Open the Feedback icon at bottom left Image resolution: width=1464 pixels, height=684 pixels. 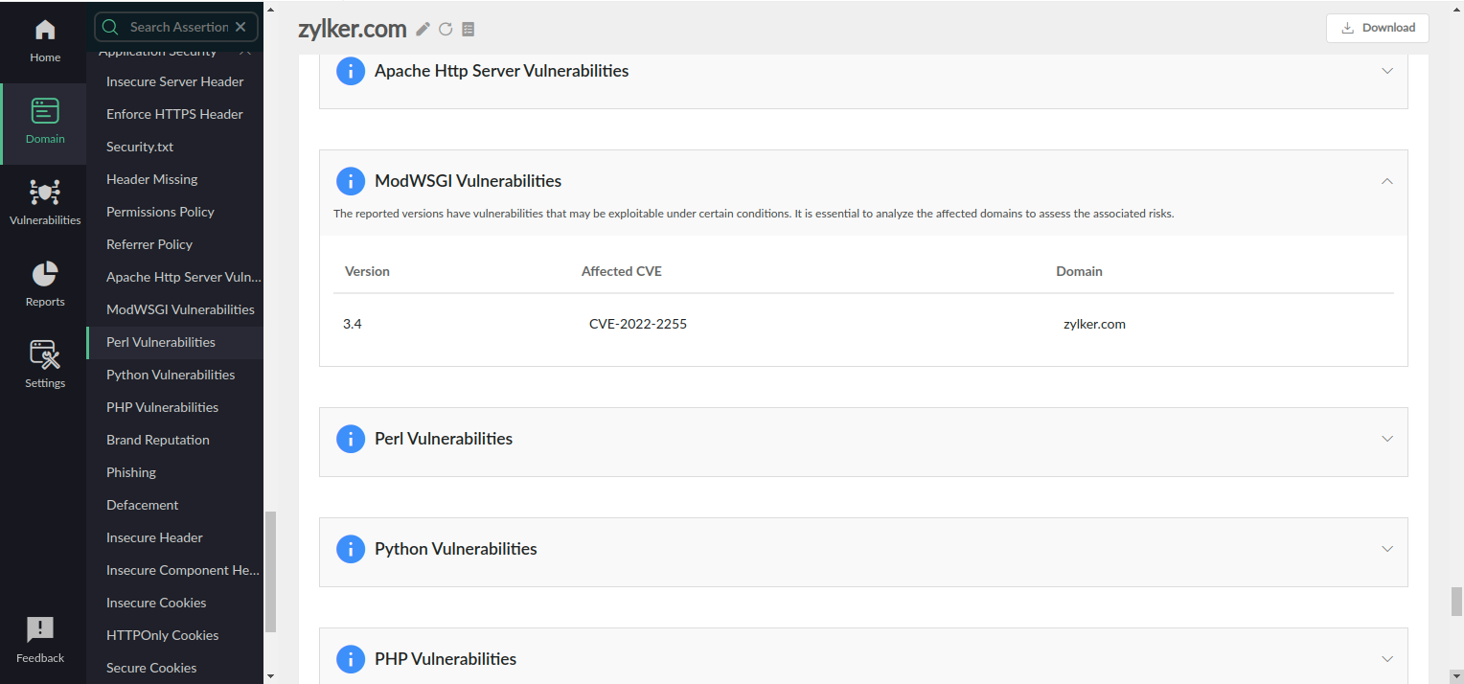click(40, 640)
